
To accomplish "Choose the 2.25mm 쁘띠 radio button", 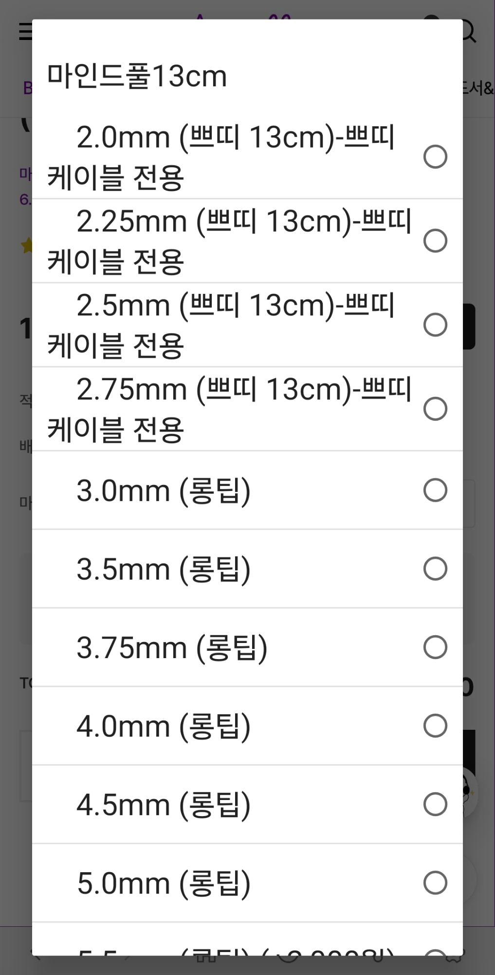I will (435, 241).
